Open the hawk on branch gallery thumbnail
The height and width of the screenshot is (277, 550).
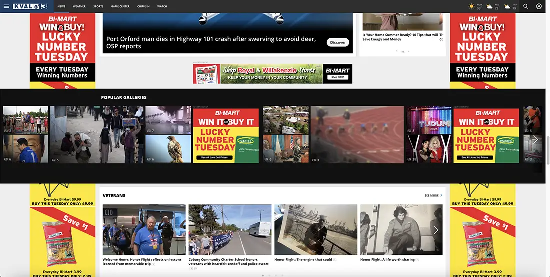tap(168, 149)
